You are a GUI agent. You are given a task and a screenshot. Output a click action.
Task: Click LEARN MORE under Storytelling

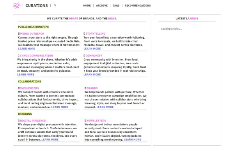(x=92, y=49)
